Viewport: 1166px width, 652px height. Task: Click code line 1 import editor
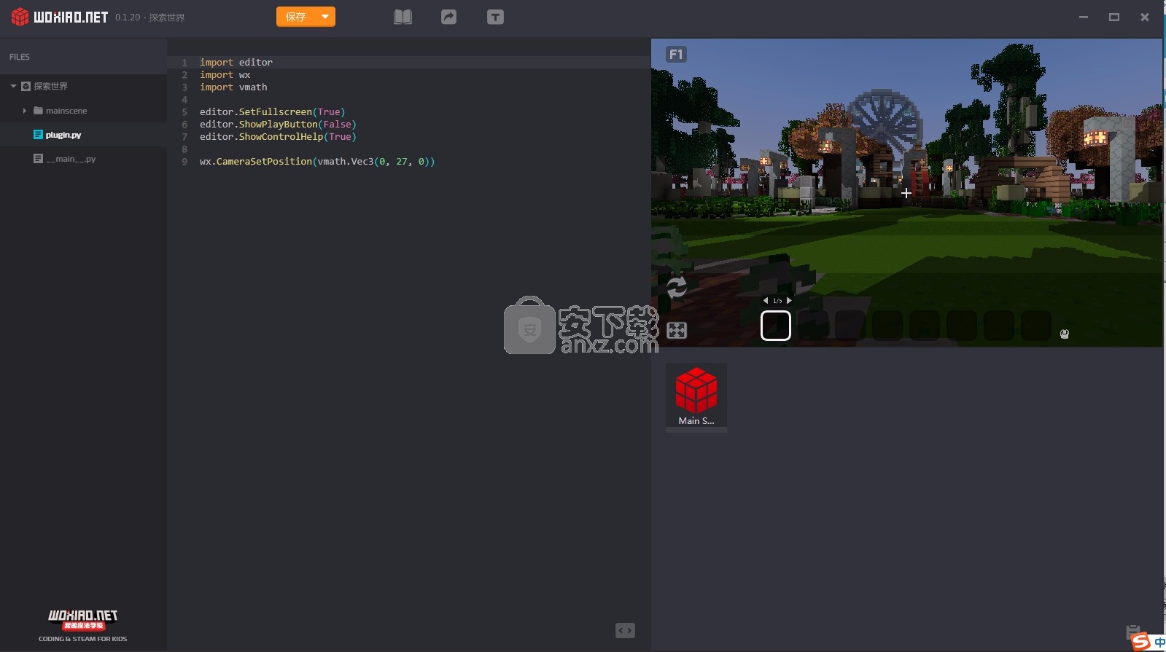tap(236, 63)
